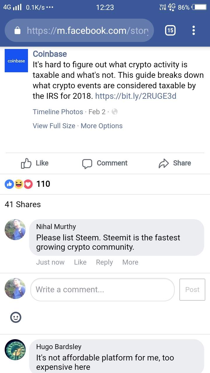The width and height of the screenshot is (210, 373).
Task: Tap the Comment speech bubble button
Action: [x=105, y=163]
